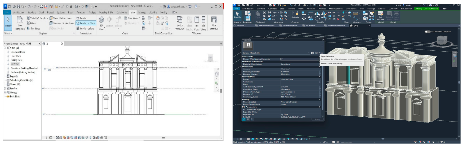The image size is (463, 146).
Task: Switch to Architecture tab in left window
Action: [19, 12]
